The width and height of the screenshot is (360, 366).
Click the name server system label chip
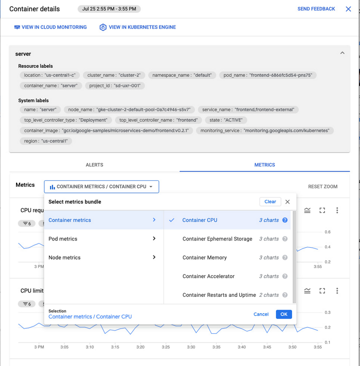[40, 110]
